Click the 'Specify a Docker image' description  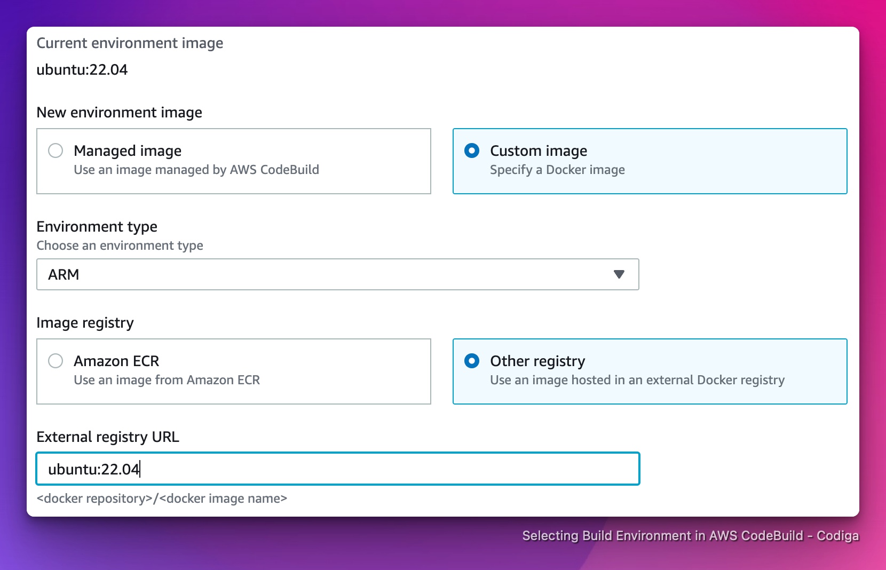click(557, 170)
